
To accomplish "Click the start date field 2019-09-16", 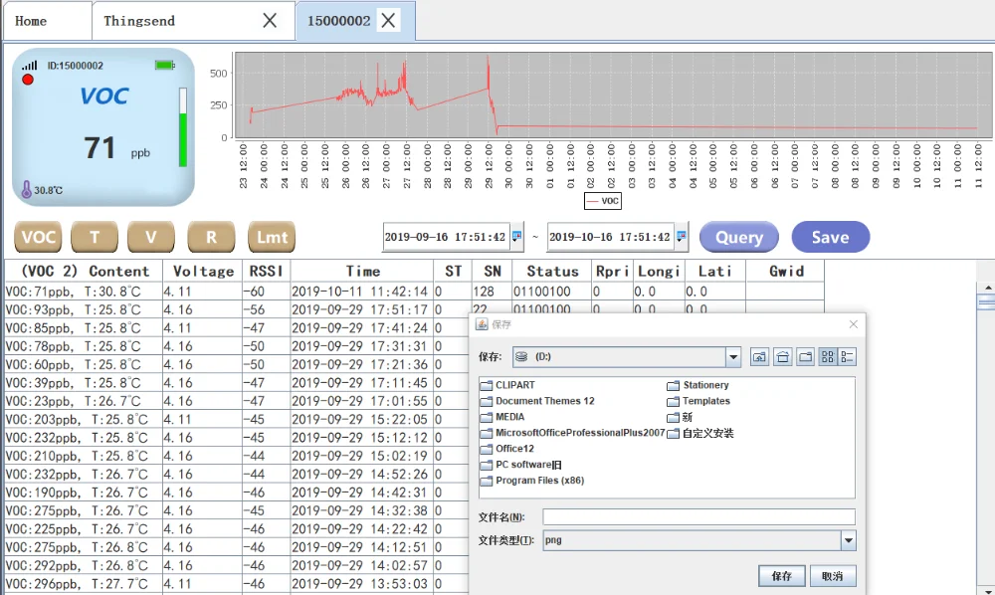I will 446,237.
